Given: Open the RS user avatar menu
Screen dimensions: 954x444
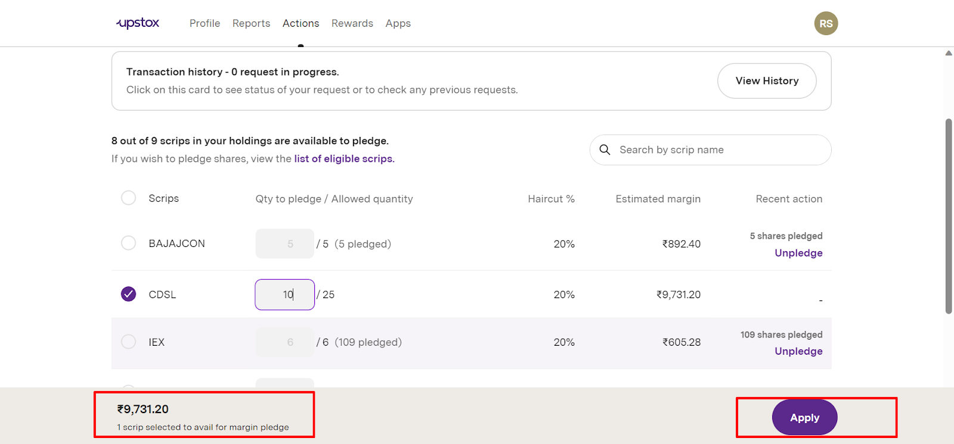Looking at the screenshot, I should [826, 23].
